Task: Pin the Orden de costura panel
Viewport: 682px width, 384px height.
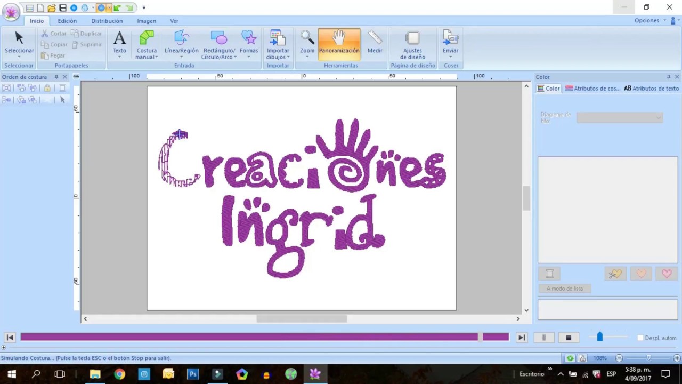Action: (56, 77)
